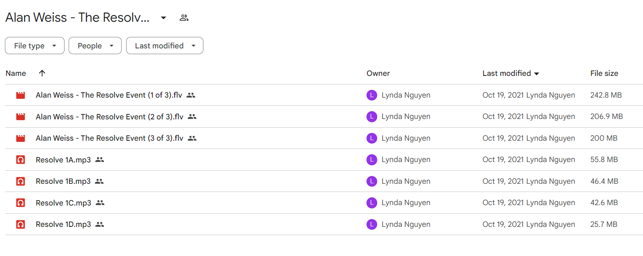Image resolution: width=643 pixels, height=256 pixels.
Task: Reverse sort direction with the Name arrow
Action: tap(42, 73)
